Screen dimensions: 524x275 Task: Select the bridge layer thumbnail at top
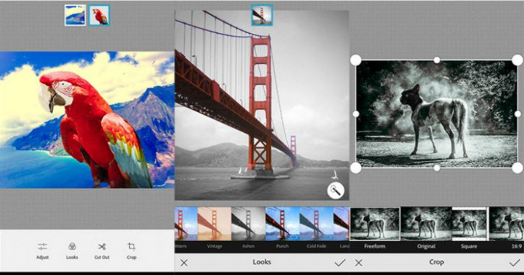[262, 15]
